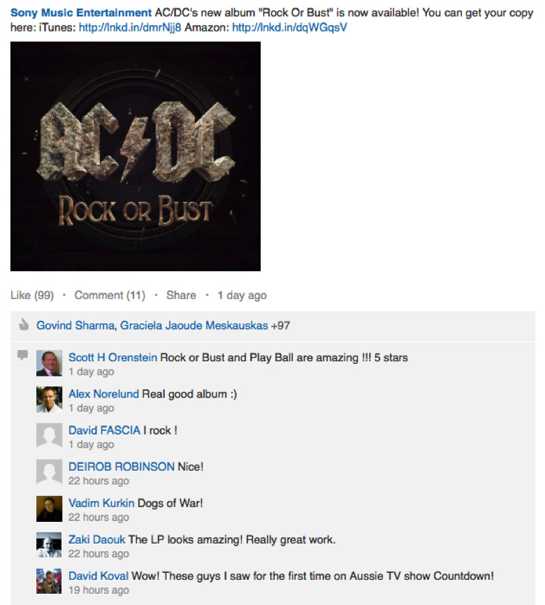Image resolution: width=545 pixels, height=605 pixels.
Task: Open Zaki Daouk's profile picture
Action: coord(49,545)
